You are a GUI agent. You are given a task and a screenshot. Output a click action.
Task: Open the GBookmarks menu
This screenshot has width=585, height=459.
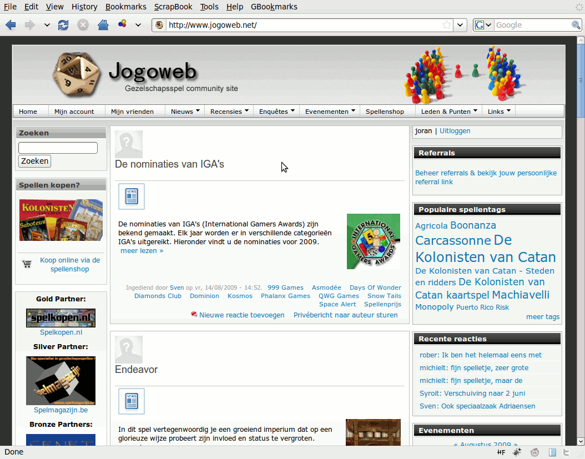click(274, 7)
